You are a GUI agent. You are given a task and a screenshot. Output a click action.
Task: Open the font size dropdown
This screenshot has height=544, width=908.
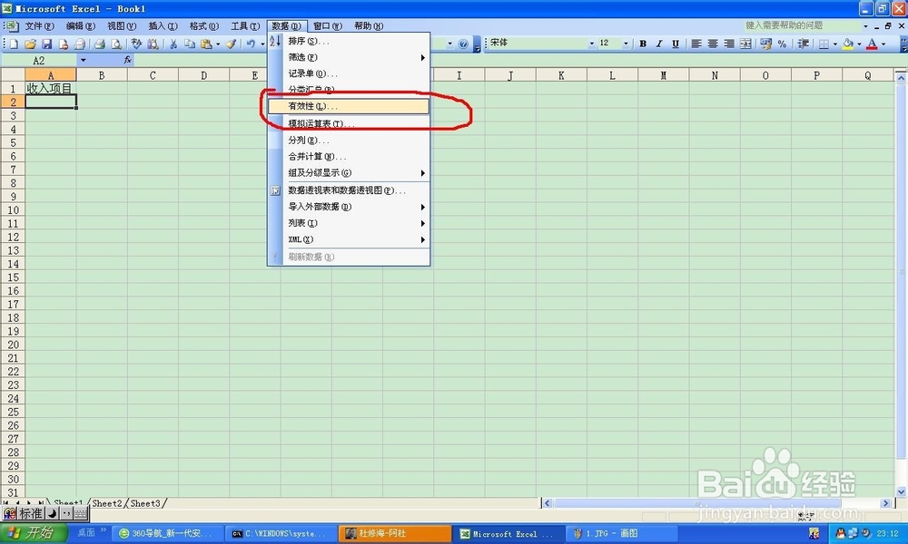pos(627,44)
